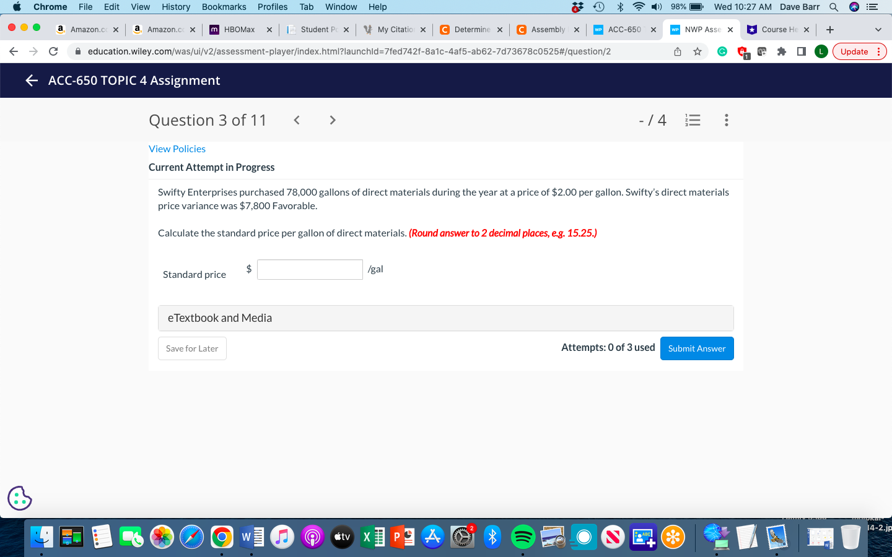Open Spotlight search from the menu bar
This screenshot has height=557, width=892.
[x=834, y=7]
